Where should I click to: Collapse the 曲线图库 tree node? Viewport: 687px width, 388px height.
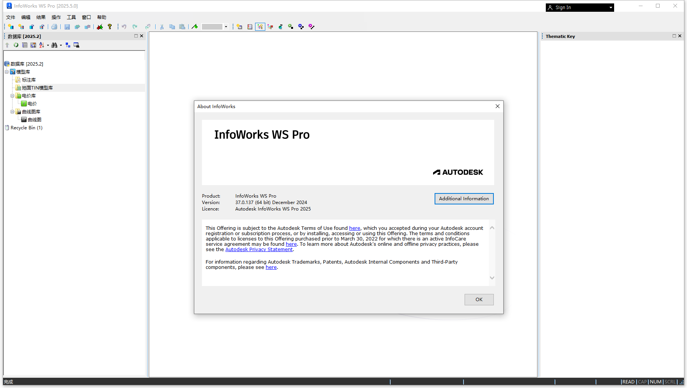[12, 112]
